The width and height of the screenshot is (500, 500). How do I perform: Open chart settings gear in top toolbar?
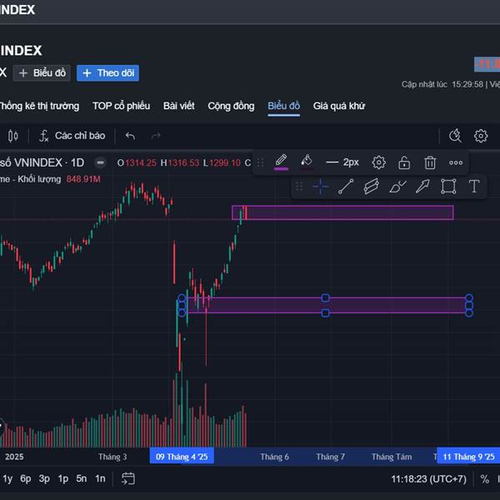481,136
